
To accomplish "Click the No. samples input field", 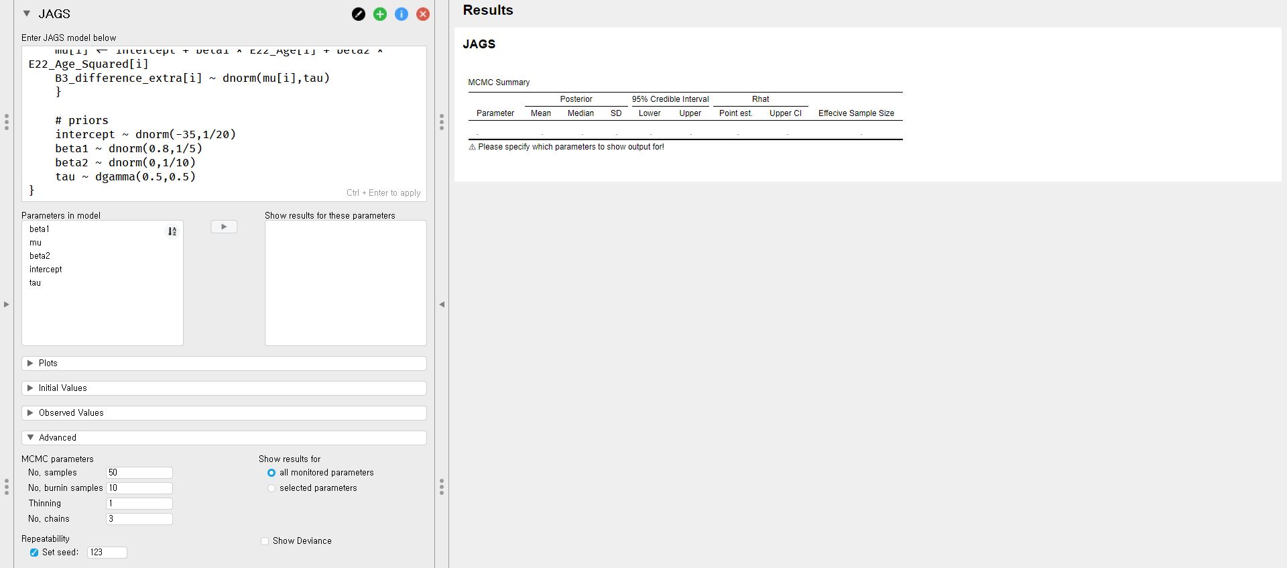I will click(139, 473).
